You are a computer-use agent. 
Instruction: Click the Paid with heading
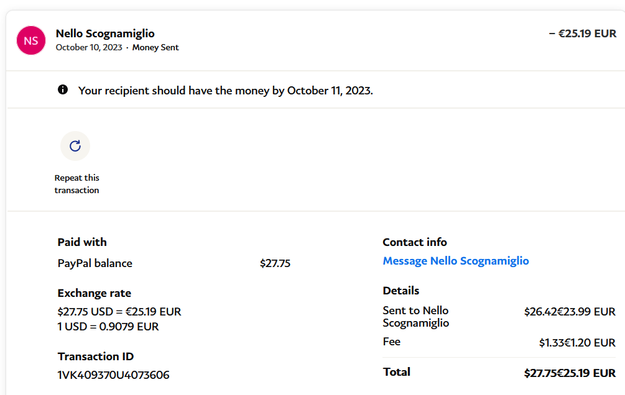[x=82, y=242]
